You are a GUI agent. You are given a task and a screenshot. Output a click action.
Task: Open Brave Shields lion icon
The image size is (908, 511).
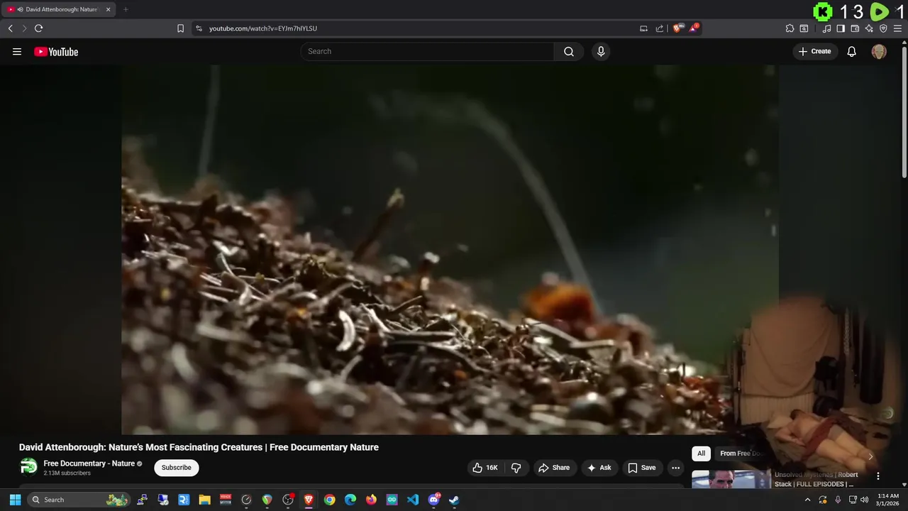point(677,28)
